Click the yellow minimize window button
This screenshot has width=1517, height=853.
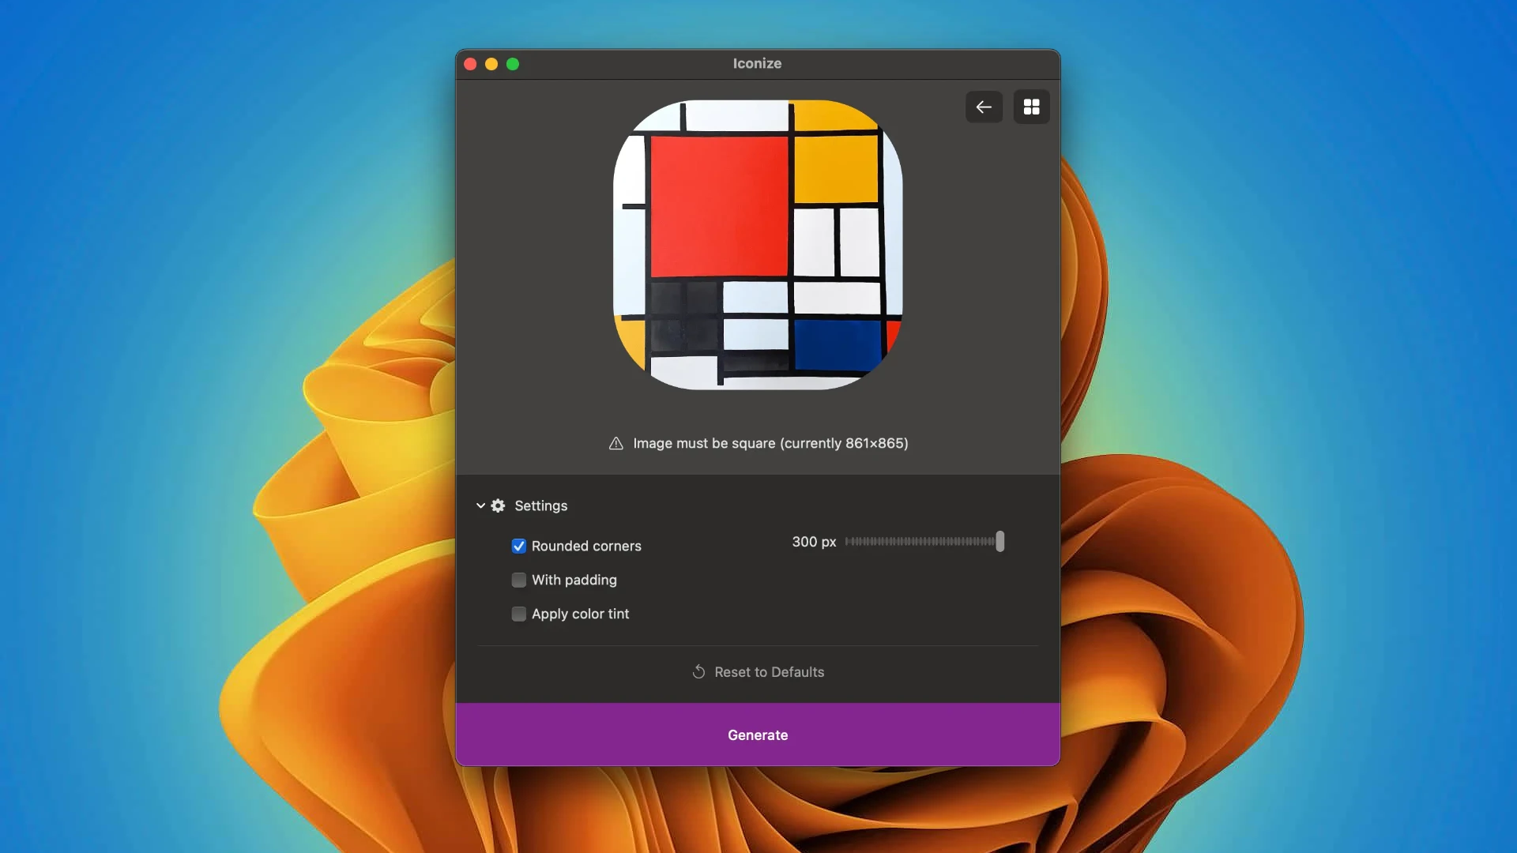click(x=491, y=64)
